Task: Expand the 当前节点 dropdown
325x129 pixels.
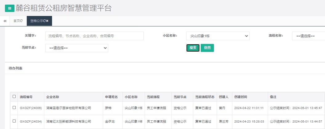Action: click(77, 48)
